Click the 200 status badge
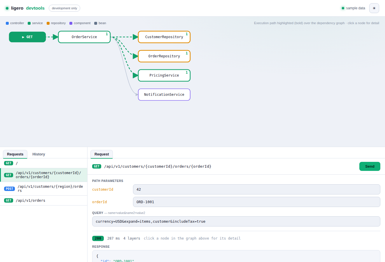 point(98,238)
